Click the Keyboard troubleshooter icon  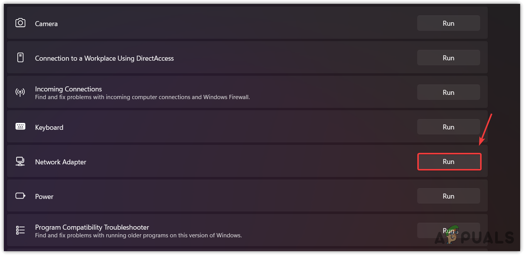pos(20,127)
